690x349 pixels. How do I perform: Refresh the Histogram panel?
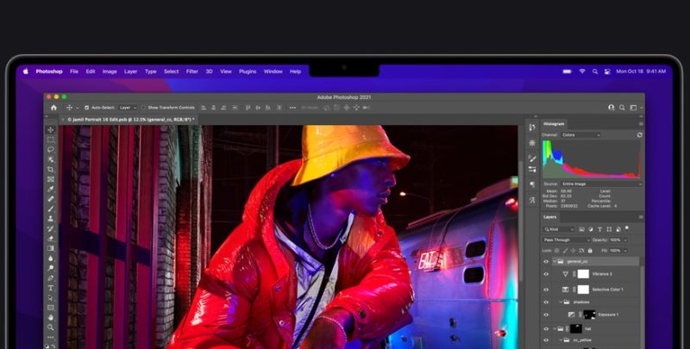point(639,135)
